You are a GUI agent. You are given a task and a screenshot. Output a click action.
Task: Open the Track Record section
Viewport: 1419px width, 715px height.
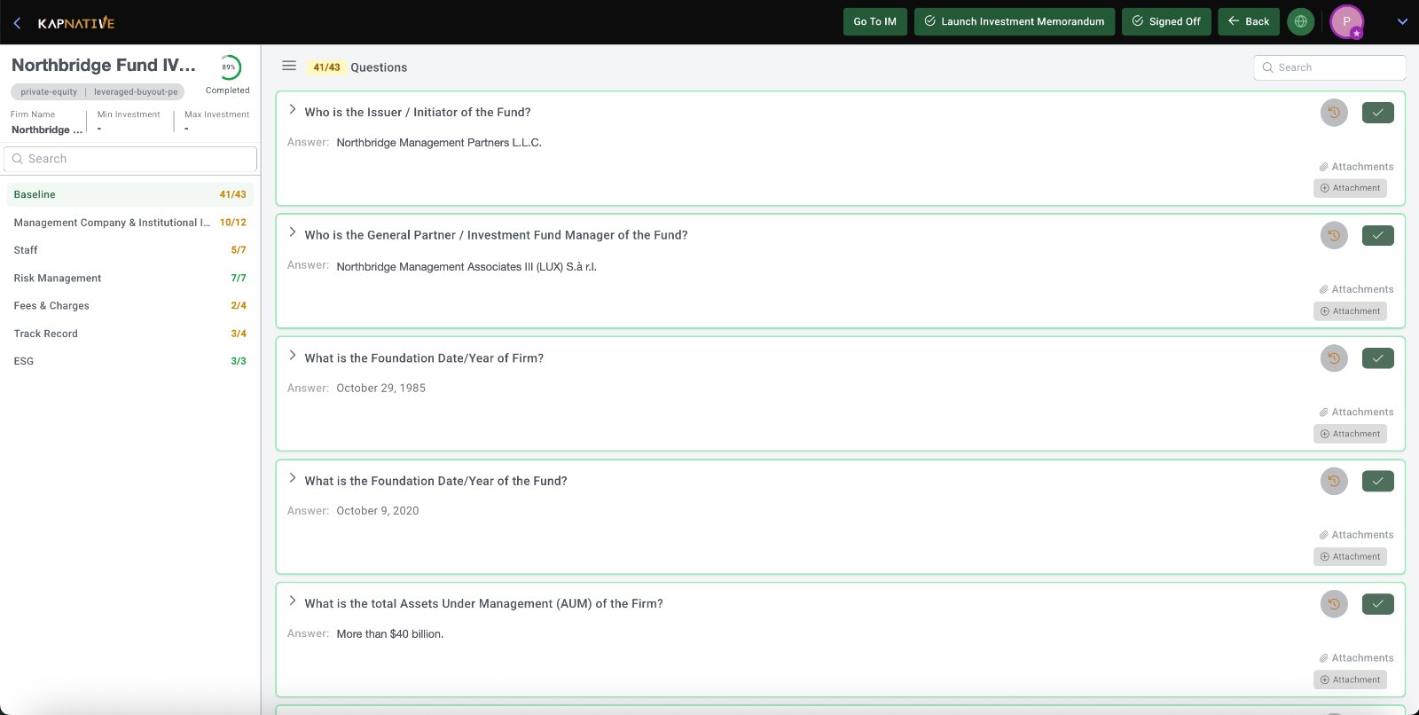(130, 334)
